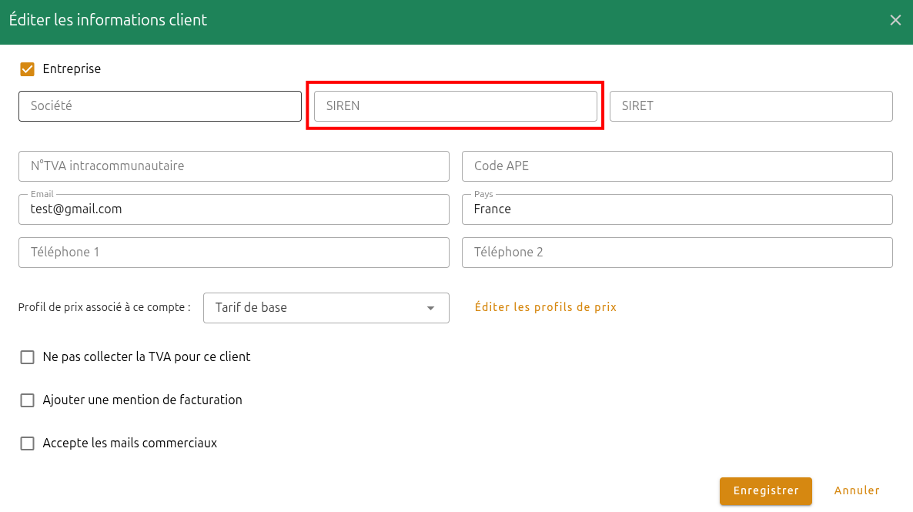Tick Accepte les mails commerciaux checkbox

(28, 443)
